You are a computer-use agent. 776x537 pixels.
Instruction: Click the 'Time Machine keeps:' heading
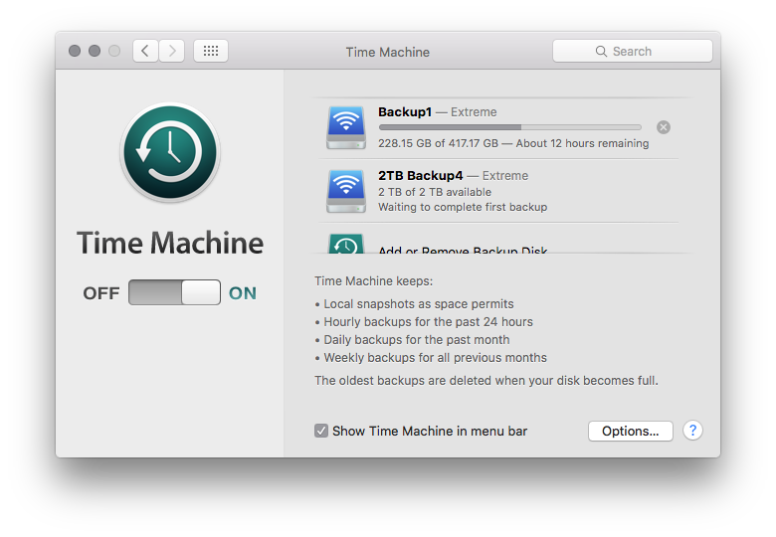pyautogui.click(x=374, y=281)
